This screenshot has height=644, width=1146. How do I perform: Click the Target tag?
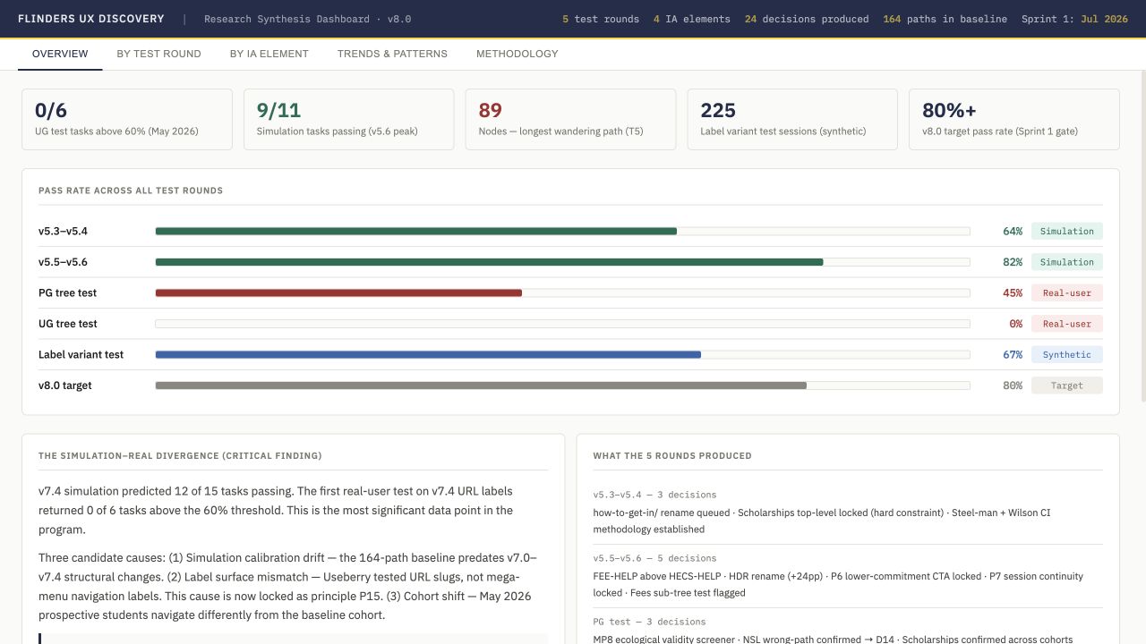tap(1067, 386)
